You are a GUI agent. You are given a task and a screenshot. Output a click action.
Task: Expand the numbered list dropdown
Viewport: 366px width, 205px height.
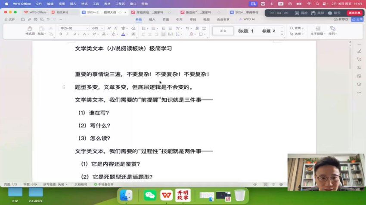(157, 28)
